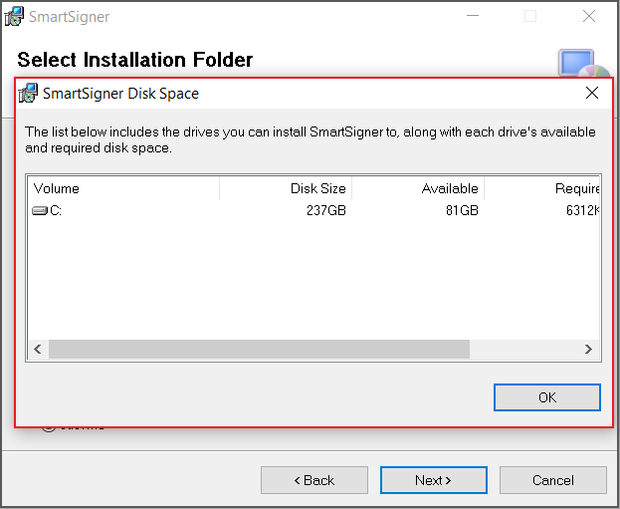The height and width of the screenshot is (509, 620).
Task: Select the 81GB available space value
Action: point(462,210)
